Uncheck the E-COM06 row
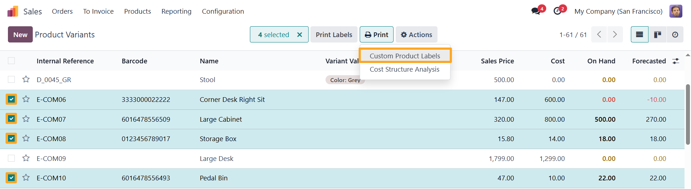This screenshot has height=189, width=691. coord(12,99)
